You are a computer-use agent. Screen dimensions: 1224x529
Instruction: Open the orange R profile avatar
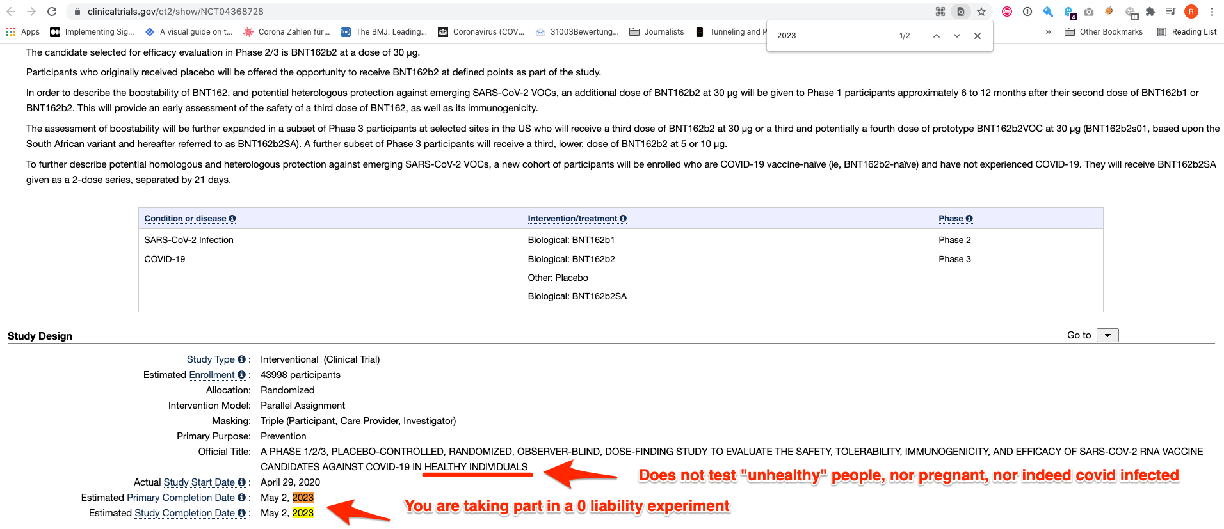[x=1191, y=12]
